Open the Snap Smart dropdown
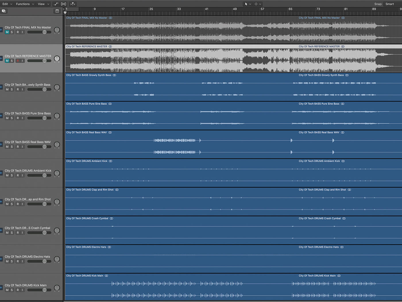402x302 pixels. [x=390, y=4]
